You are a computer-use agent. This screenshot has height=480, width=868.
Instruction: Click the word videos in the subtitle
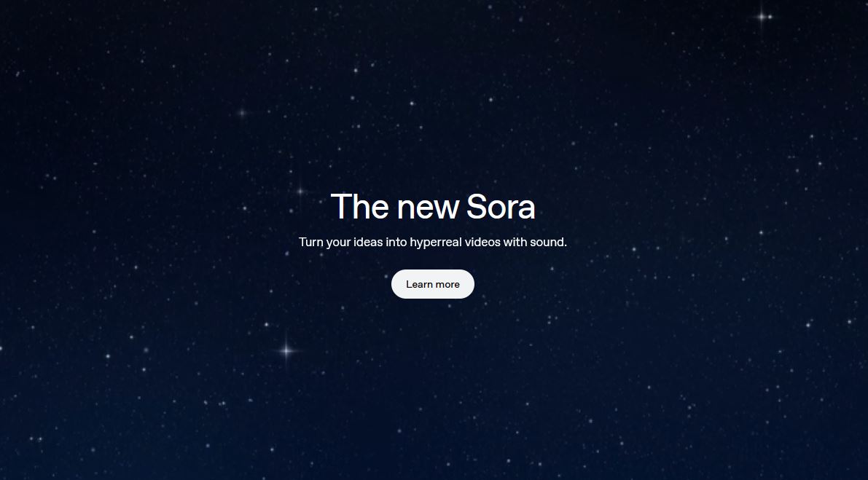point(482,243)
